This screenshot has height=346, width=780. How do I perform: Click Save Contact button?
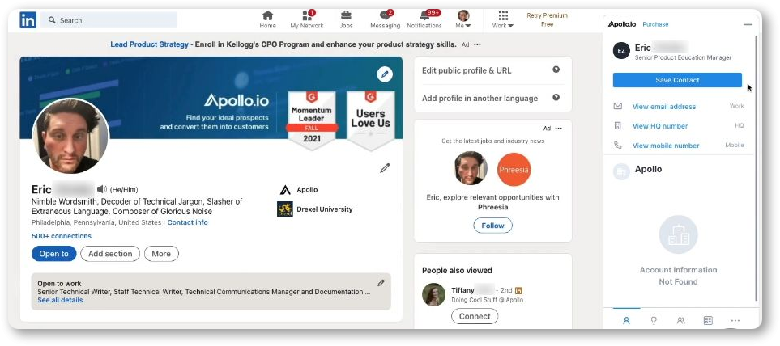pos(677,80)
